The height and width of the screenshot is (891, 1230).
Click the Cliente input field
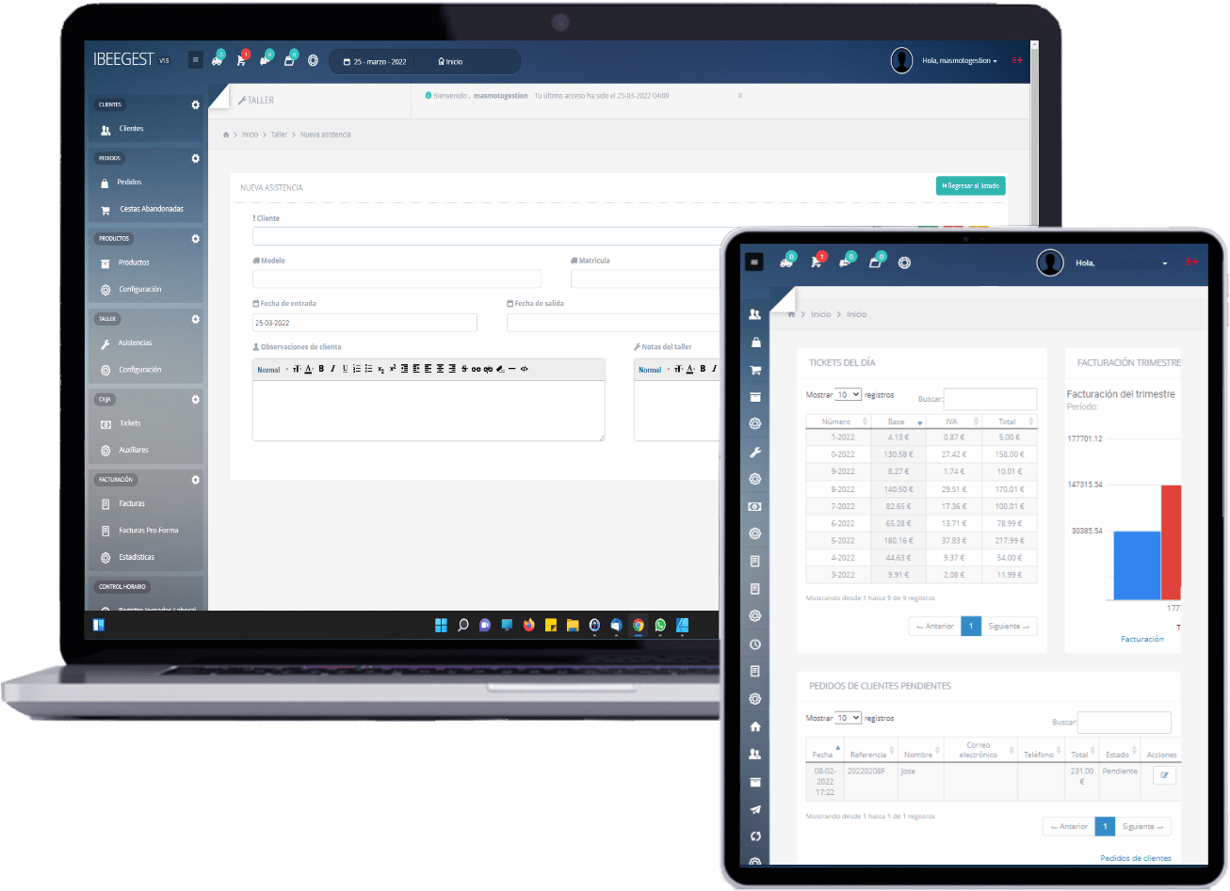click(x=486, y=236)
